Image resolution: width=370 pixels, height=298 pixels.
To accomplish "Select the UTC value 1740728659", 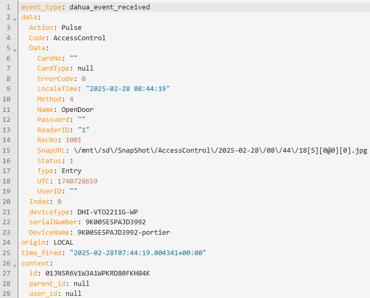I will tap(77, 181).
